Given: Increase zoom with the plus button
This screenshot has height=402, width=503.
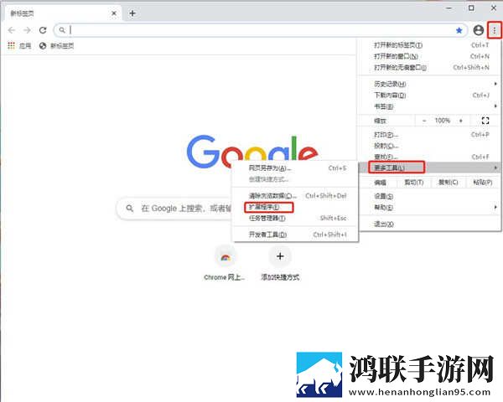Looking at the screenshot, I should pos(461,121).
